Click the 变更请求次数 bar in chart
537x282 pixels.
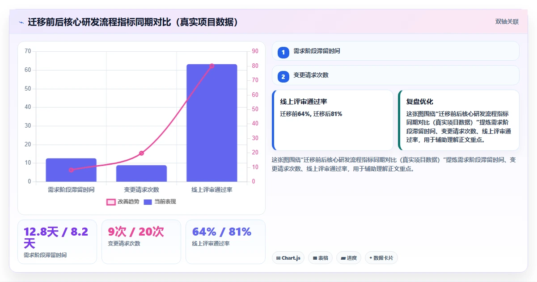point(141,174)
